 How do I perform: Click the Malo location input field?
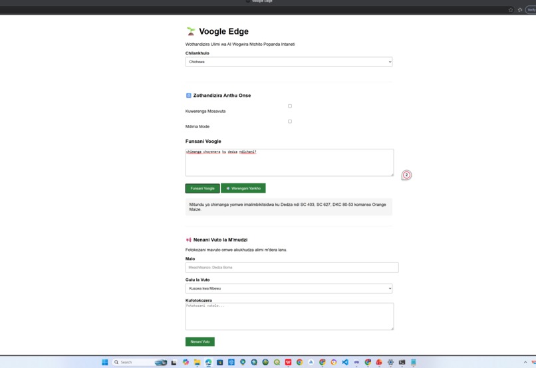(292, 267)
